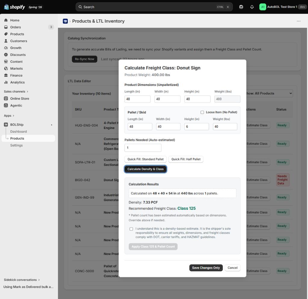The width and height of the screenshot is (308, 299).
Task: Click the Markets globe icon
Action: (x=6, y=68)
